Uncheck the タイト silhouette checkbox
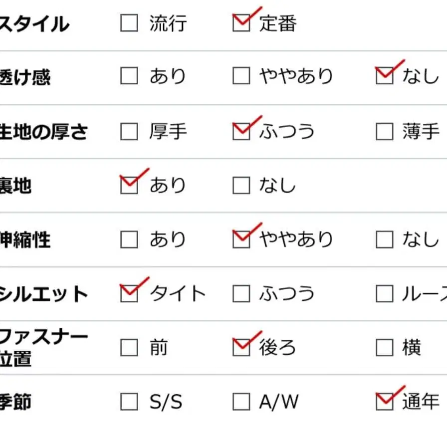This screenshot has height=447, width=447. click(129, 293)
